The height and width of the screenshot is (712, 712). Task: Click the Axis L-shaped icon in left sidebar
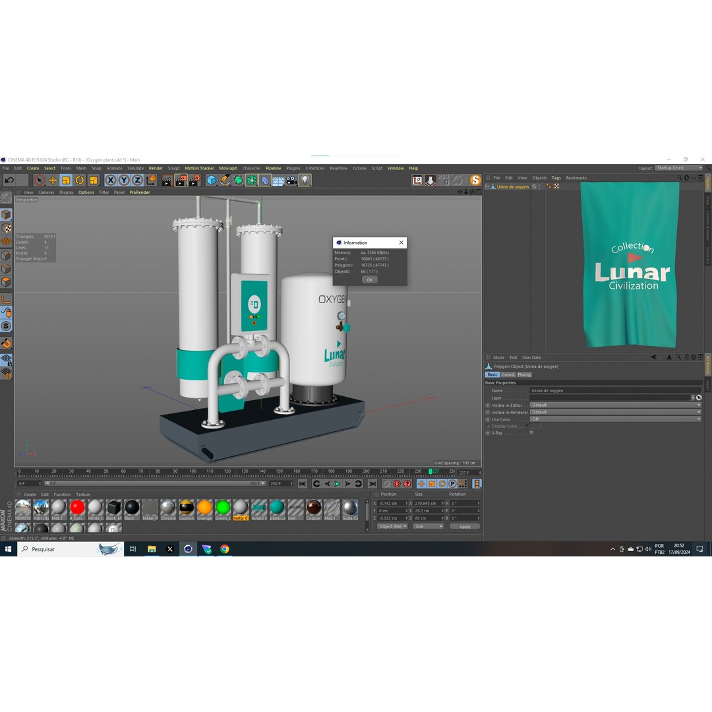6,299
